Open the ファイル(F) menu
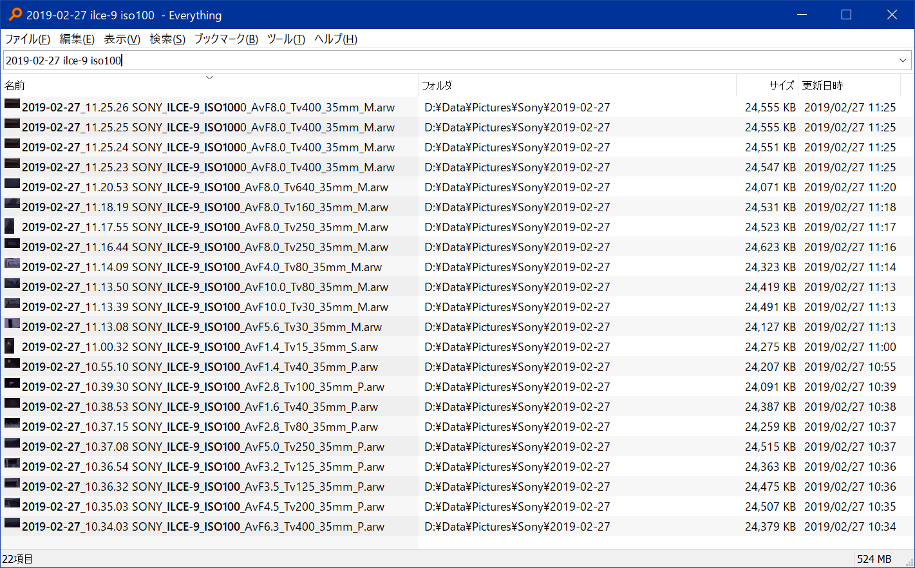 click(x=27, y=39)
